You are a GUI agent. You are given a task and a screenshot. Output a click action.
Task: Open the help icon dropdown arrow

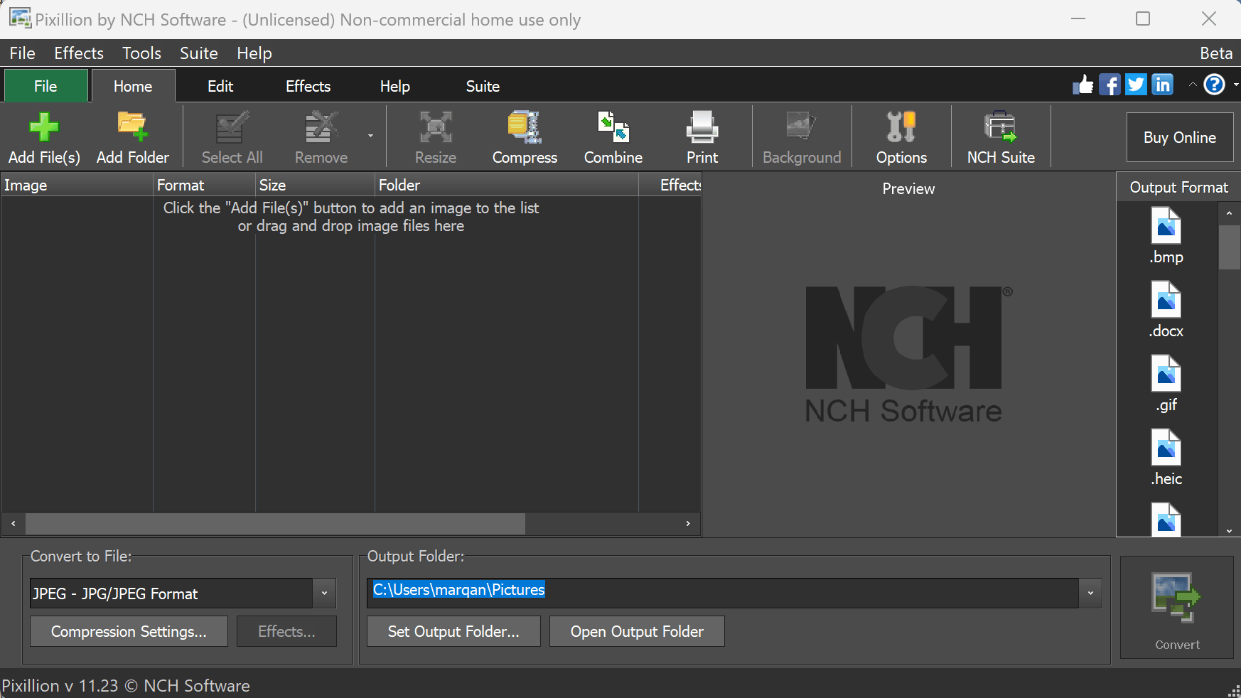pyautogui.click(x=1235, y=85)
